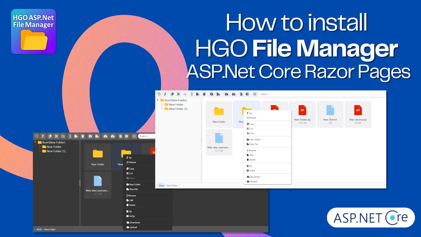Image resolution: width=421 pixels, height=237 pixels.
Task: Click the Upload cloud icon in the toolbar
Action: pos(234,94)
